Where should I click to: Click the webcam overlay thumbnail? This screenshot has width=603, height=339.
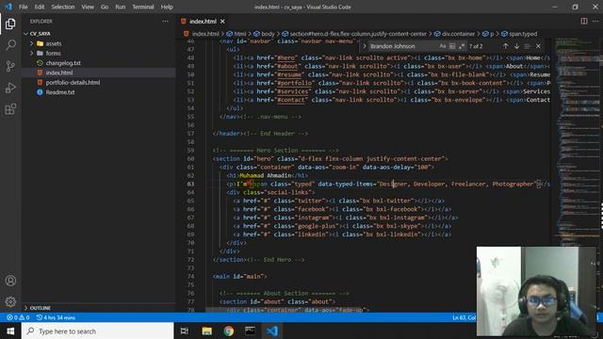click(x=536, y=291)
